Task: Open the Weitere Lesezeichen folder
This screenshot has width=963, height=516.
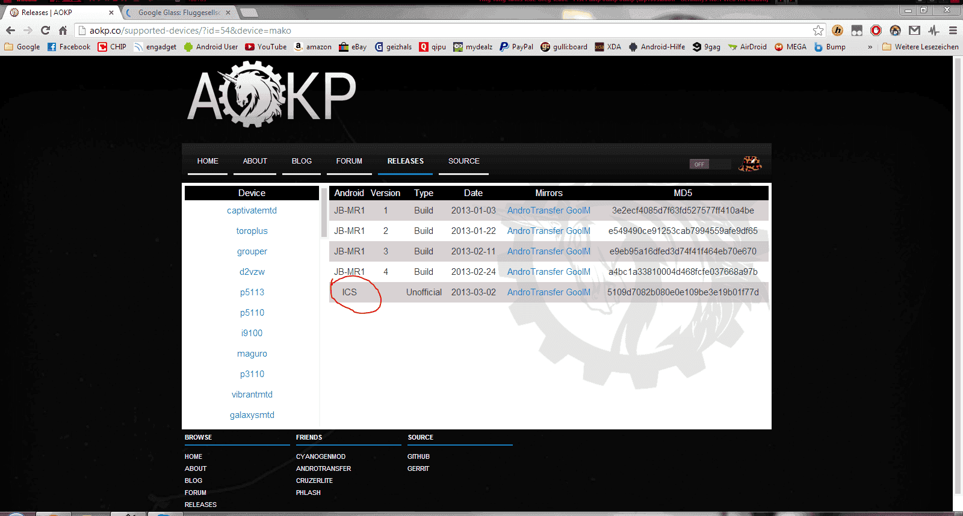Action: (x=920, y=47)
